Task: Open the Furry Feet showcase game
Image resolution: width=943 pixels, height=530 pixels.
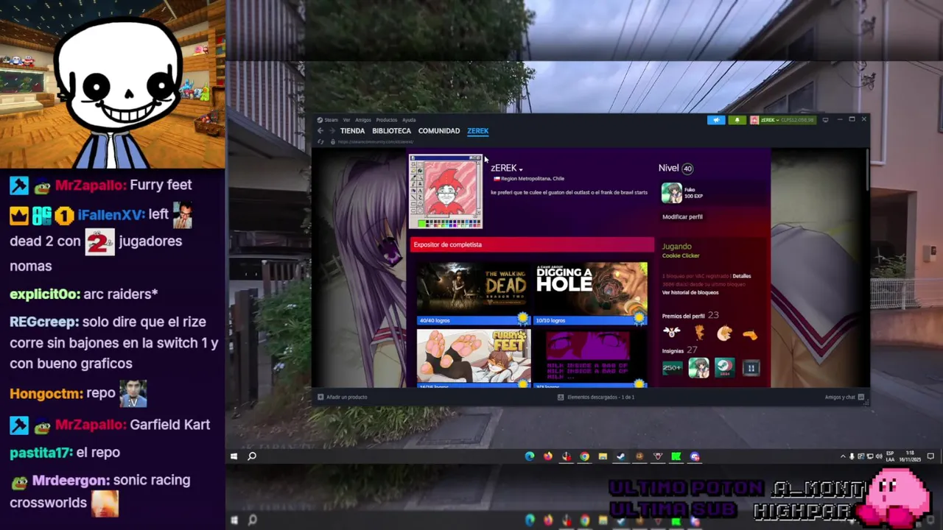Action: click(x=474, y=356)
